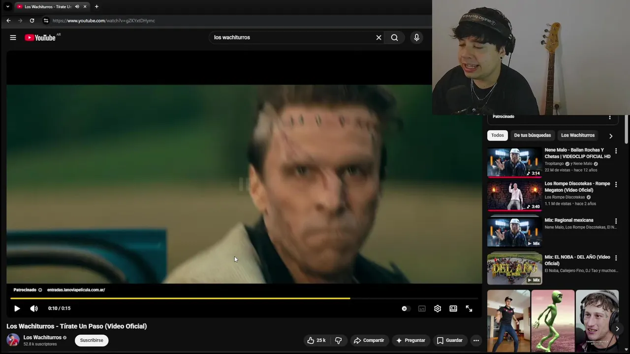Click the 0:10 / 0:15 time display
Image resolution: width=630 pixels, height=354 pixels.
pyautogui.click(x=59, y=308)
